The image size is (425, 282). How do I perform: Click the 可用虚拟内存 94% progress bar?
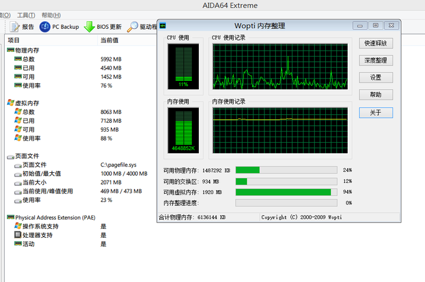(x=286, y=192)
